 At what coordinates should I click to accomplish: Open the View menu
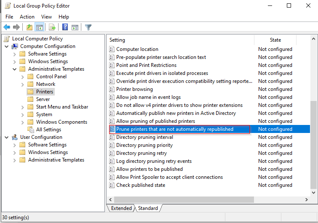(46, 17)
